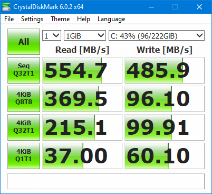
Task: Click the sequential read result 554.7
Action: 82,70
